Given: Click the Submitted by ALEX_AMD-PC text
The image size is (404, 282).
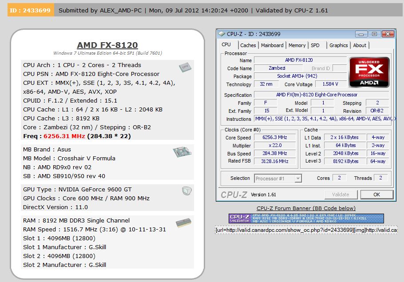Looking at the screenshot, I should 100,11.
